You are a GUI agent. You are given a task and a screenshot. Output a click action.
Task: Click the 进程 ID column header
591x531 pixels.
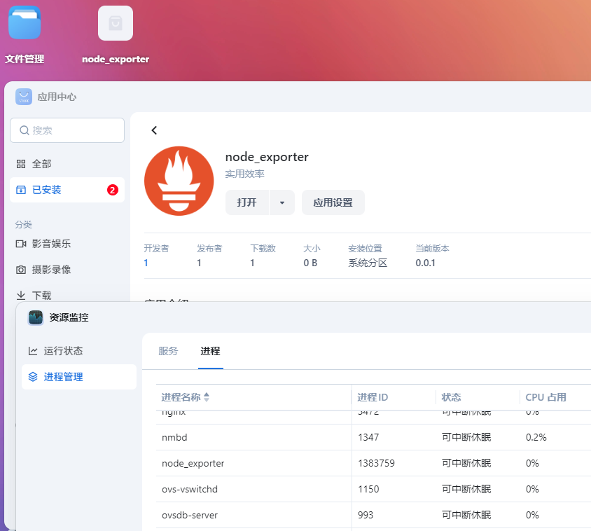coord(394,397)
